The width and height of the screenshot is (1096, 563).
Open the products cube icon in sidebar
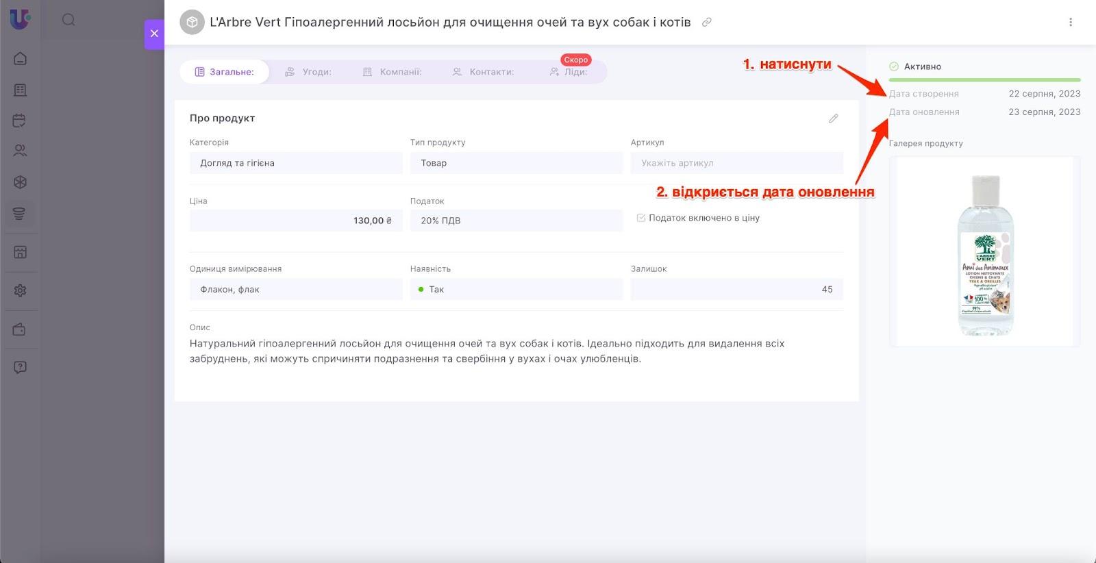click(x=20, y=182)
